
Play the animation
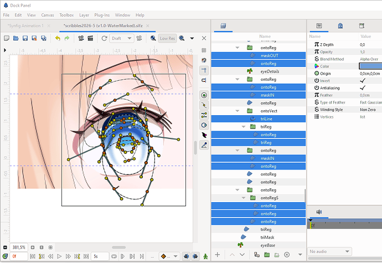tap(59, 256)
